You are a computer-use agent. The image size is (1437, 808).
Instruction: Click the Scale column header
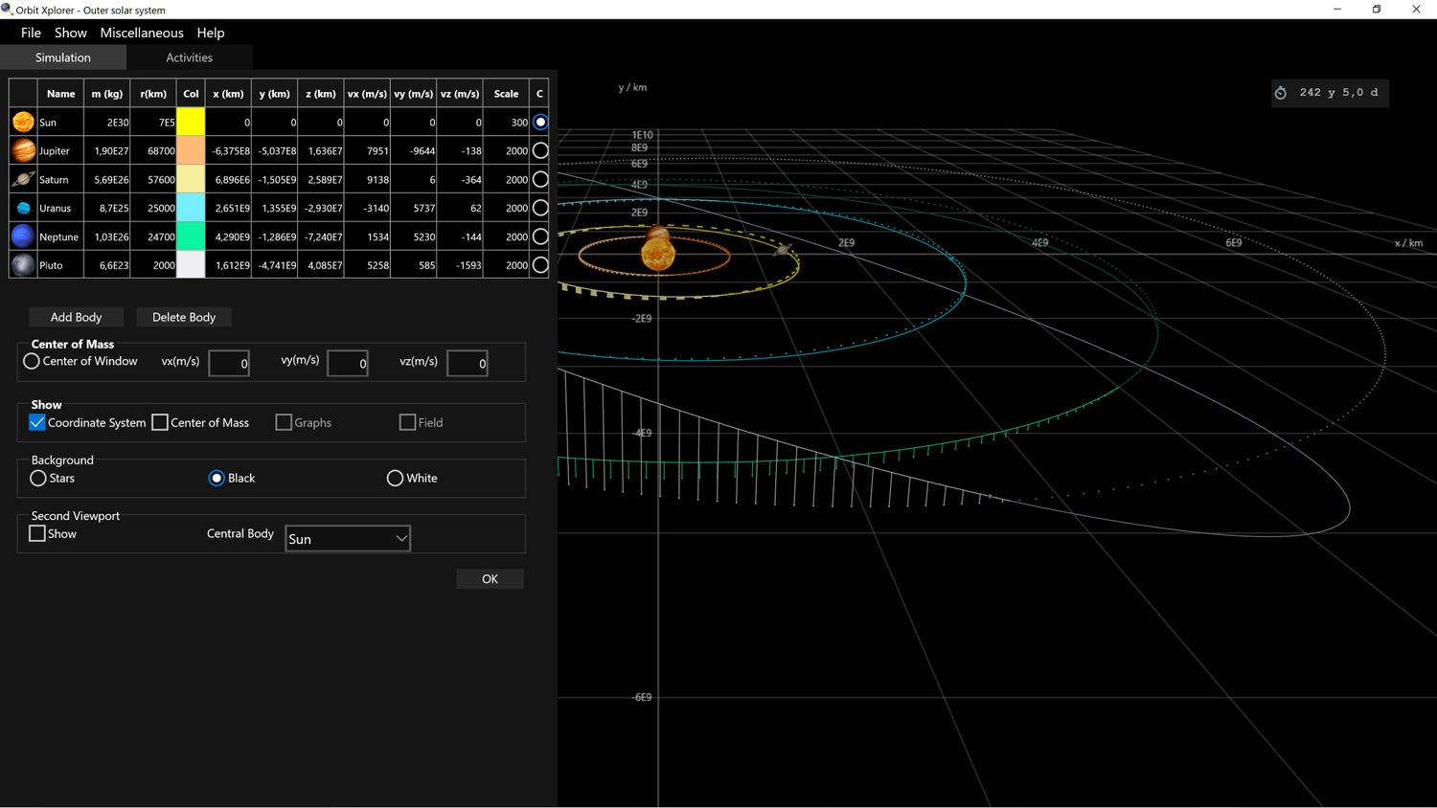pos(507,94)
